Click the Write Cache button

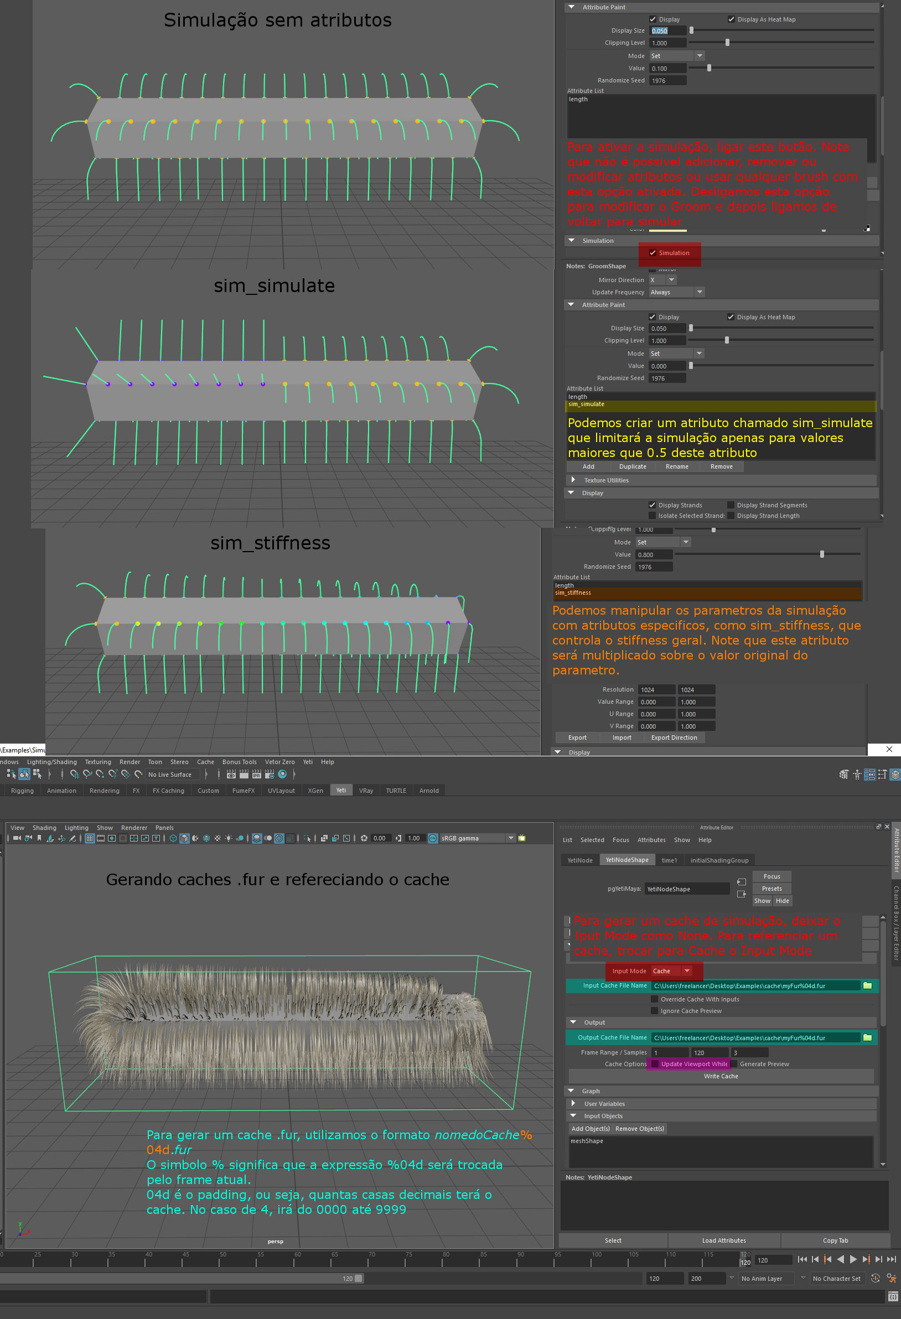pyautogui.click(x=721, y=1076)
